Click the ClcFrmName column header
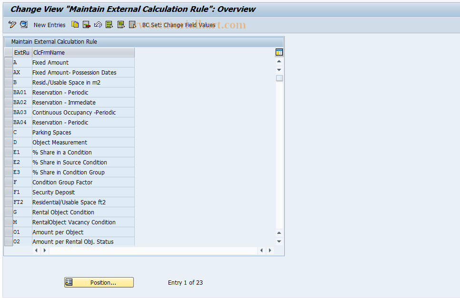This screenshot has height=298, width=460. 83,53
